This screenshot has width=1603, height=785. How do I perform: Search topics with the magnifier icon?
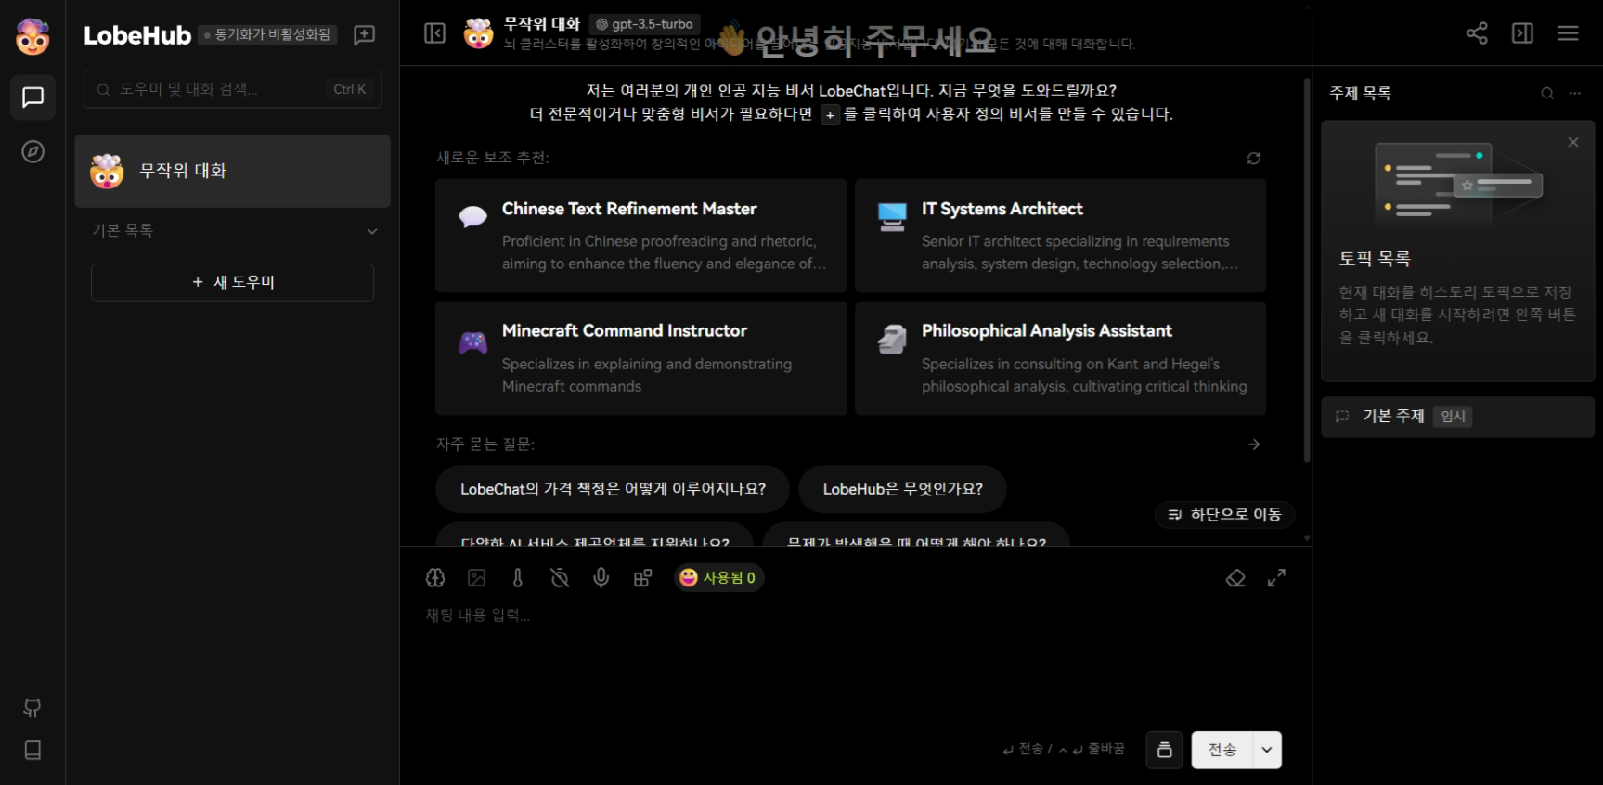pos(1547,93)
